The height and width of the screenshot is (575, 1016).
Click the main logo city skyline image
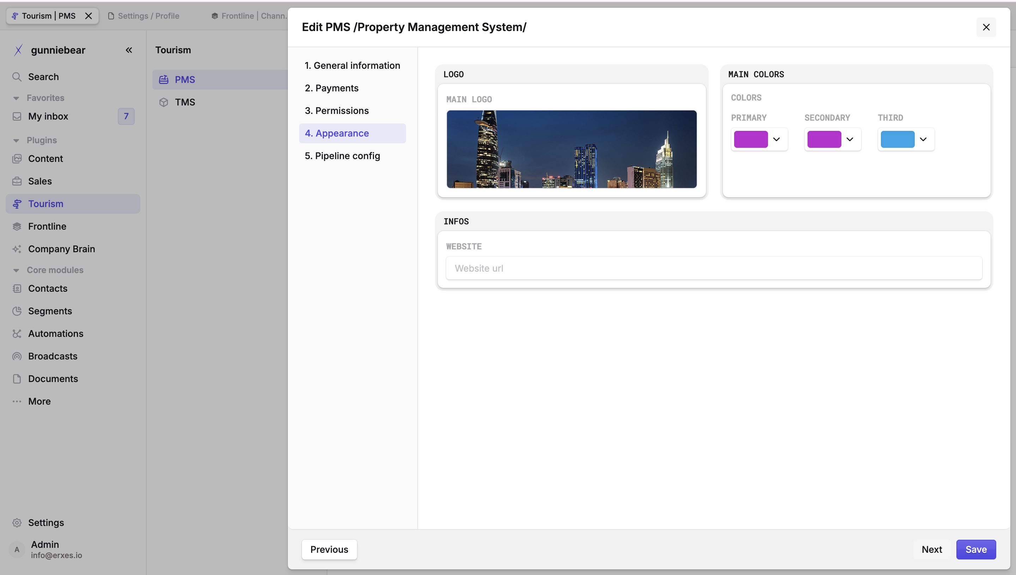[x=571, y=149]
